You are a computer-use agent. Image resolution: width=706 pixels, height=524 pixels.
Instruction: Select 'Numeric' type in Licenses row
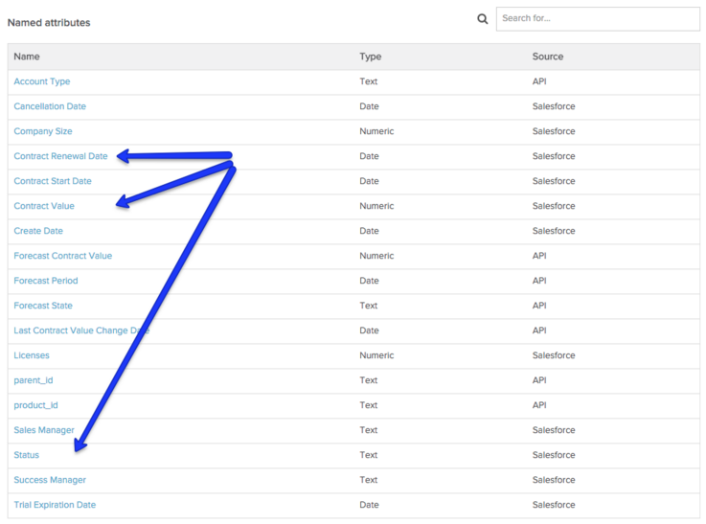376,355
